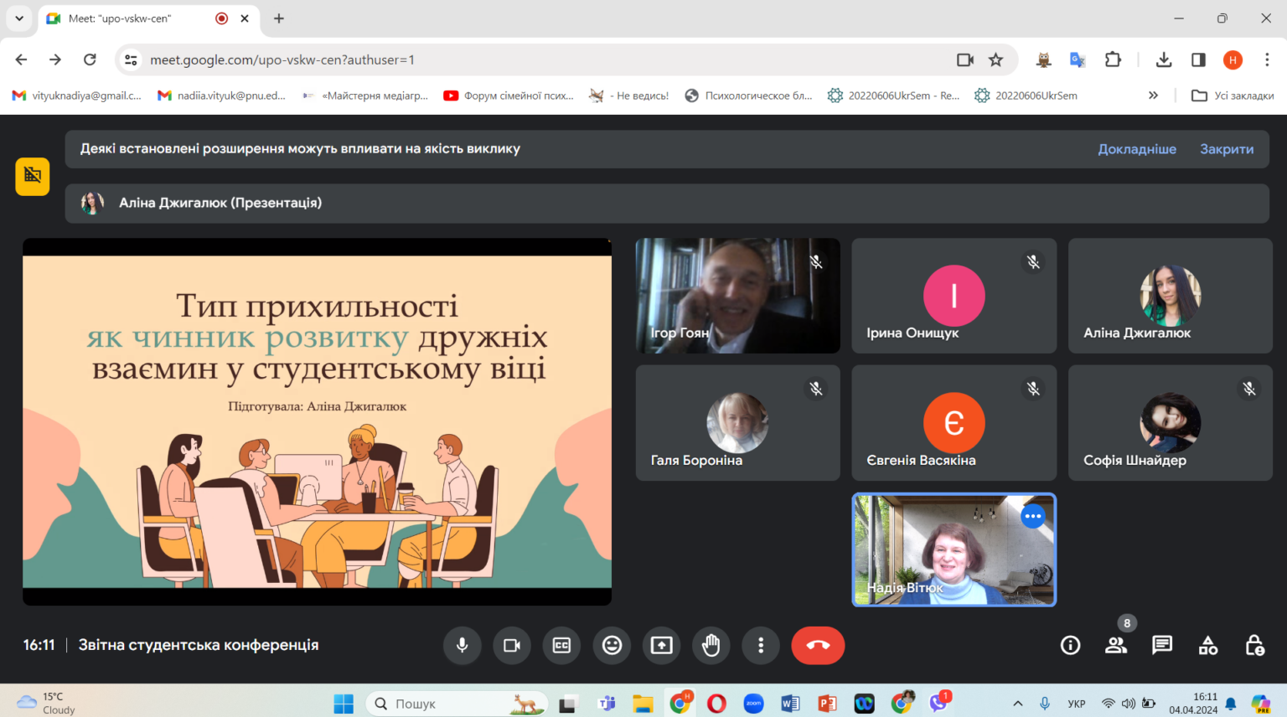
Task: Expand the hidden bookmarks chevron
Action: tap(1153, 95)
